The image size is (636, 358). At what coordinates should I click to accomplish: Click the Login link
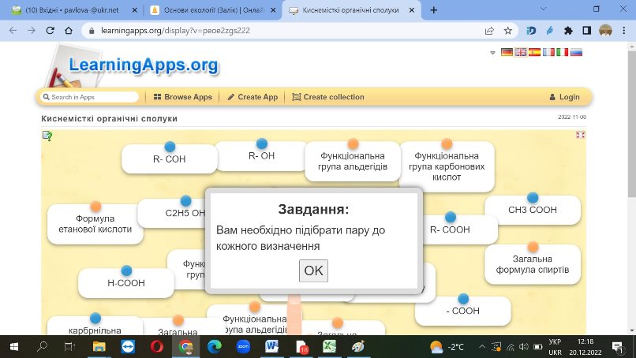point(565,97)
